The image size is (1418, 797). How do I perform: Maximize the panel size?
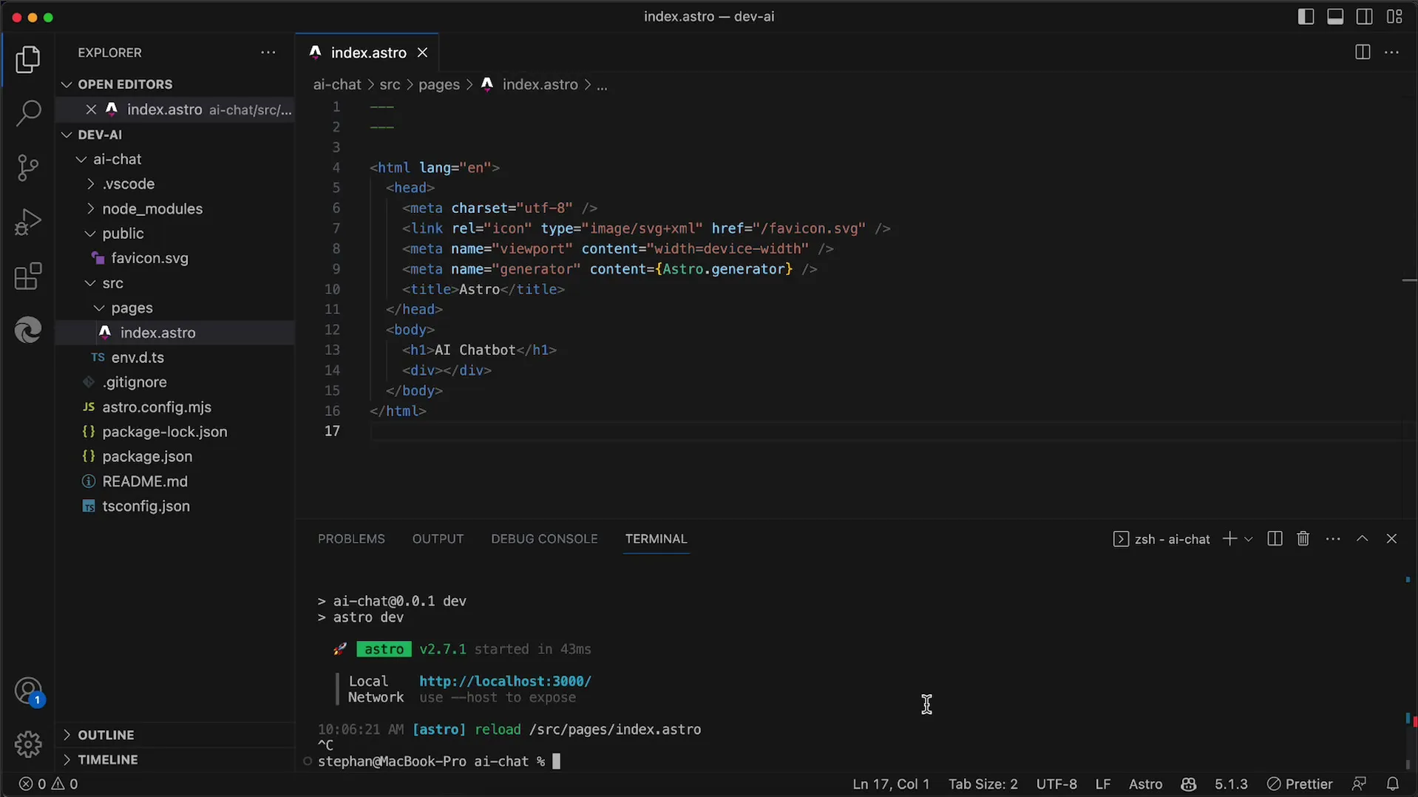1363,539
